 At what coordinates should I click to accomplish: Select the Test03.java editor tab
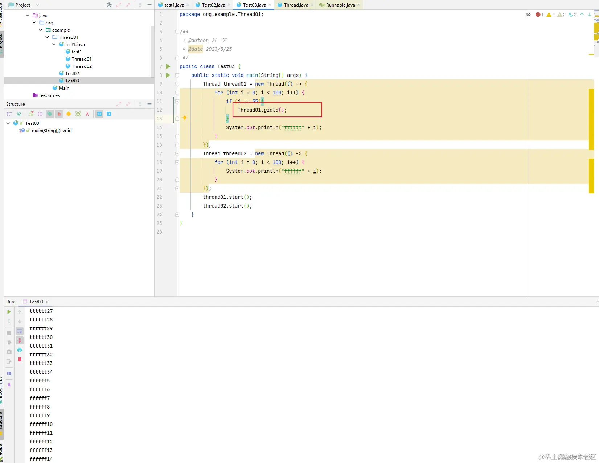[254, 5]
